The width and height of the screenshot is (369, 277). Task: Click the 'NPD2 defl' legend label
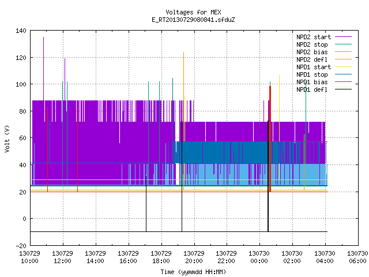pyautogui.click(x=312, y=59)
